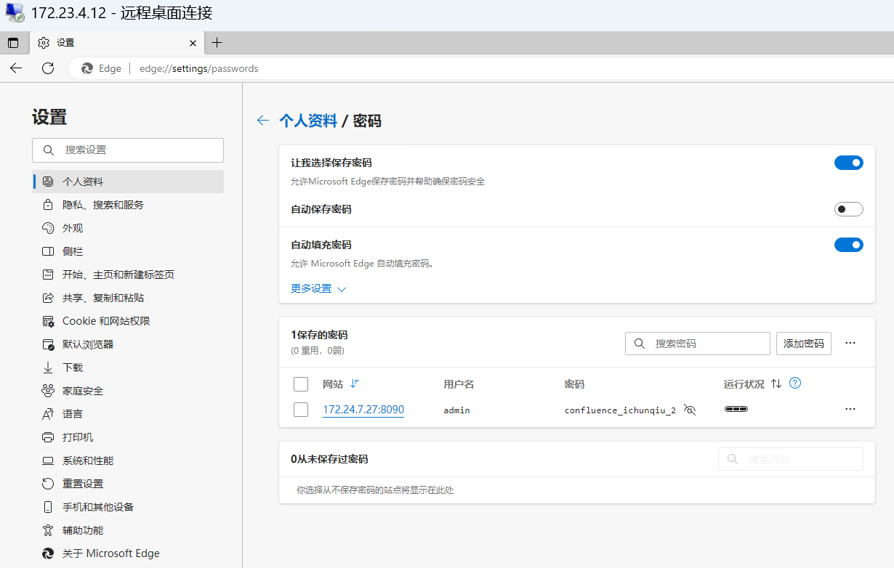The width and height of the screenshot is (894, 568).
Task: Go back with browser back arrow
Action: click(x=16, y=68)
